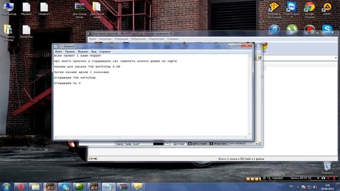The image size is (340, 191).
Task: Open Notepad Справка menu
Action: point(105,51)
